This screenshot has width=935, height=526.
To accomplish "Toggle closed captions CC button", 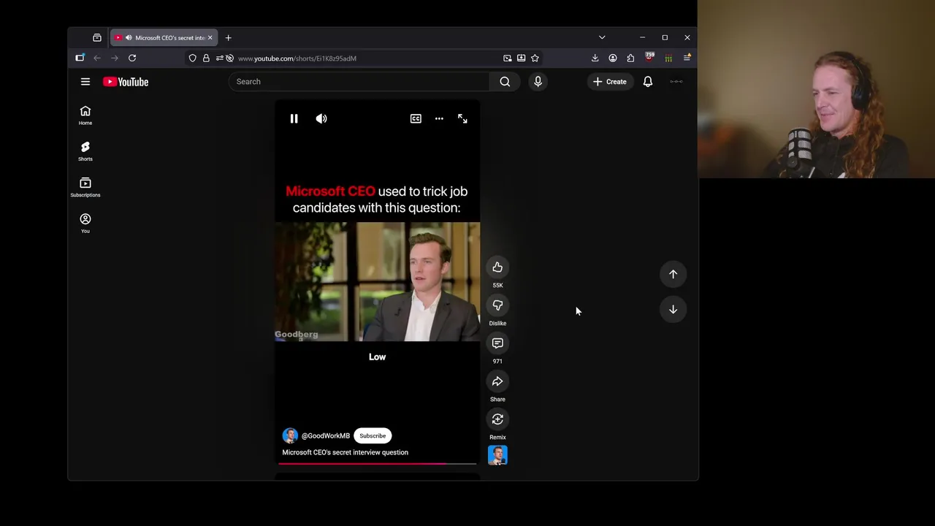I will (x=416, y=118).
